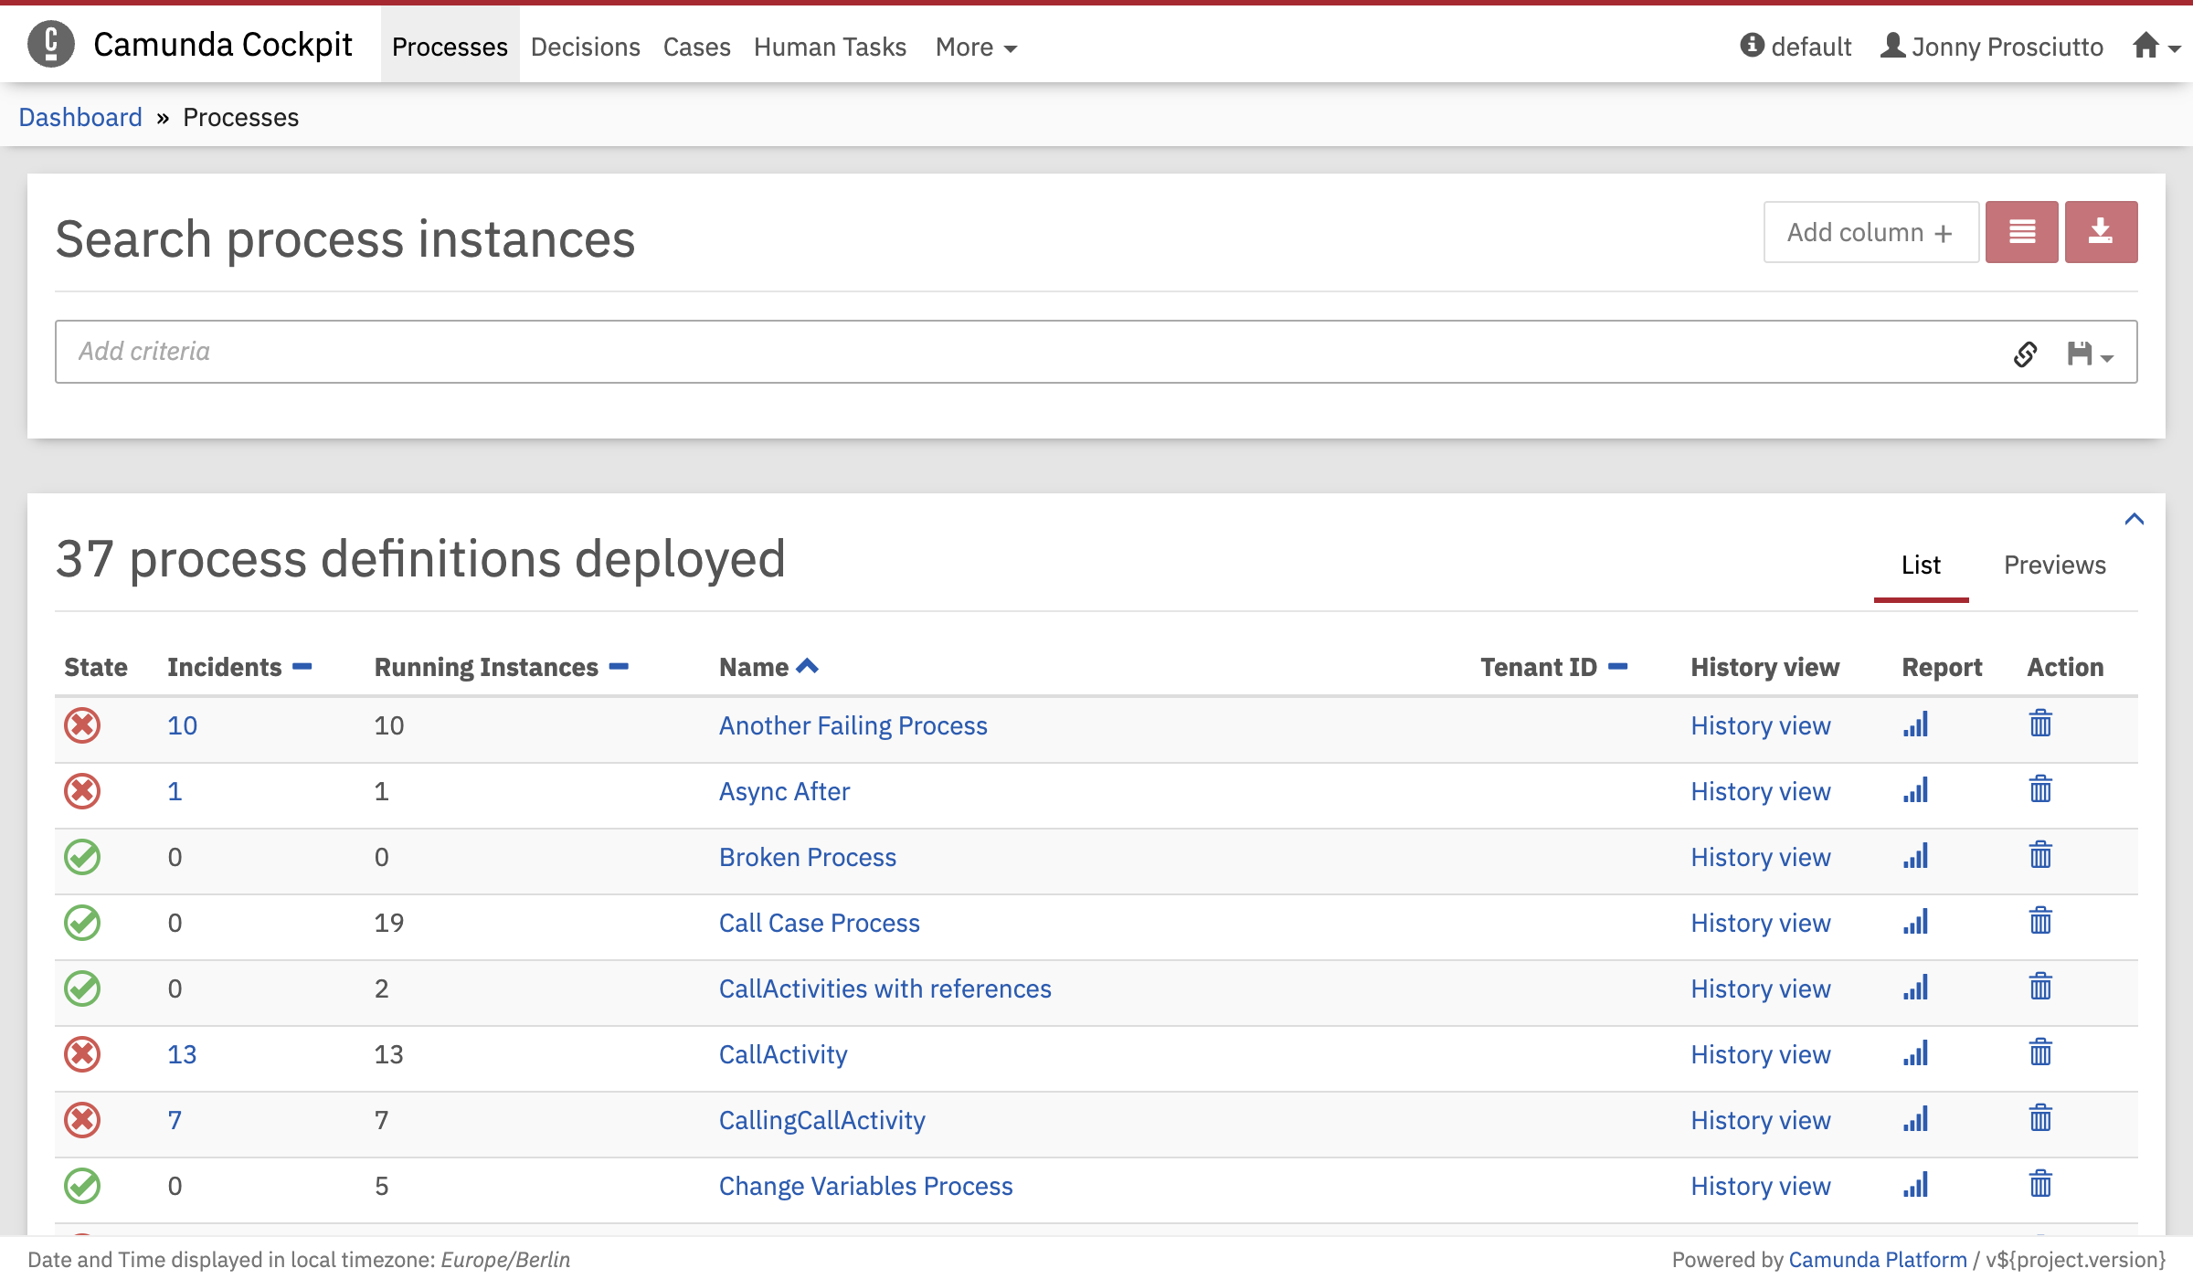Open Jonny Prosciutto user menu
Image resolution: width=2193 pixels, height=1279 pixels.
(x=1992, y=46)
